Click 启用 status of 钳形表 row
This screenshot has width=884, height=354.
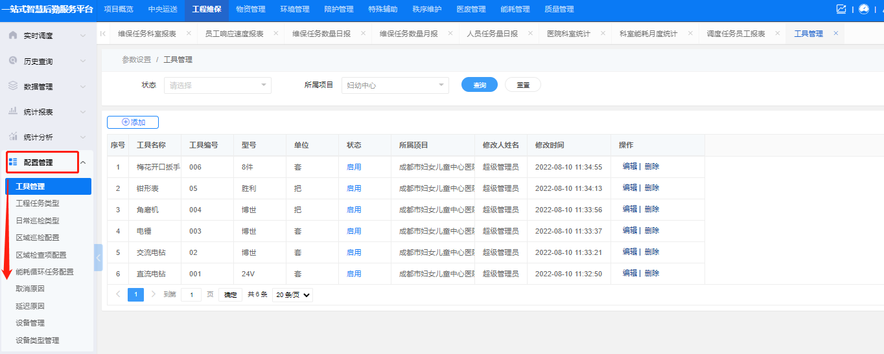pyautogui.click(x=354, y=188)
